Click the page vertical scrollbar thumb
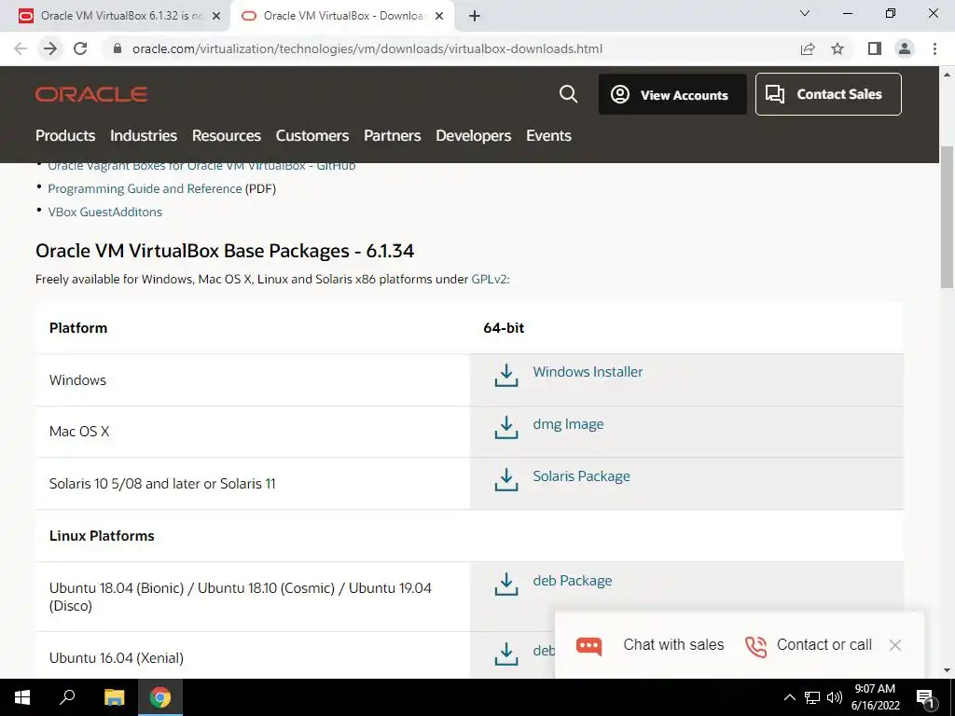The width and height of the screenshot is (955, 716). 947,216
